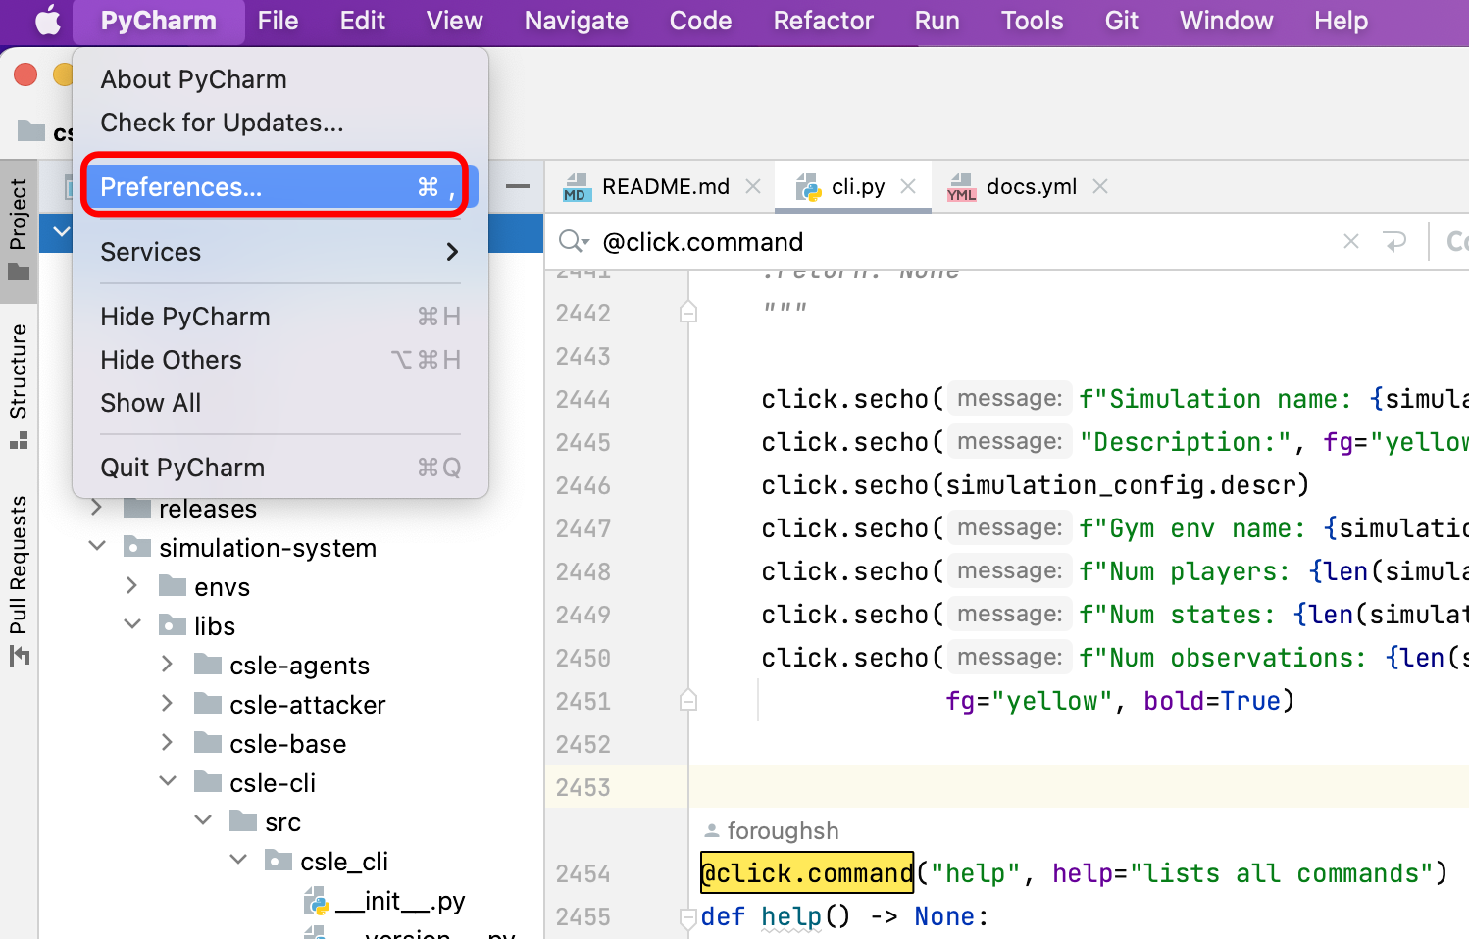The width and height of the screenshot is (1469, 939).
Task: Collapse the project panel with minus icon
Action: click(518, 186)
